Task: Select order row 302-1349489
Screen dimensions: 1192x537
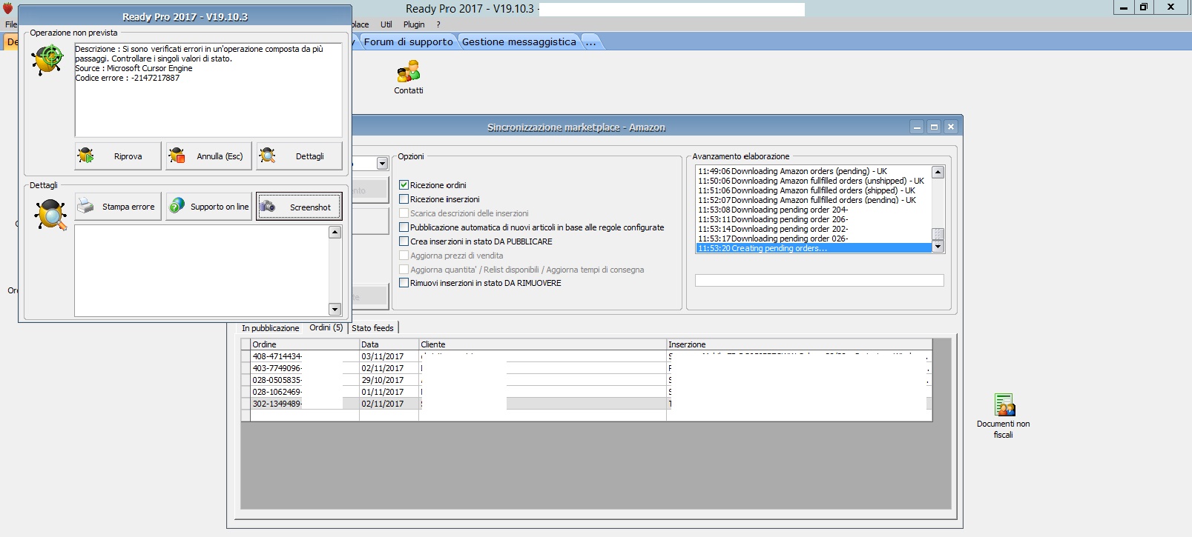Action: point(587,404)
